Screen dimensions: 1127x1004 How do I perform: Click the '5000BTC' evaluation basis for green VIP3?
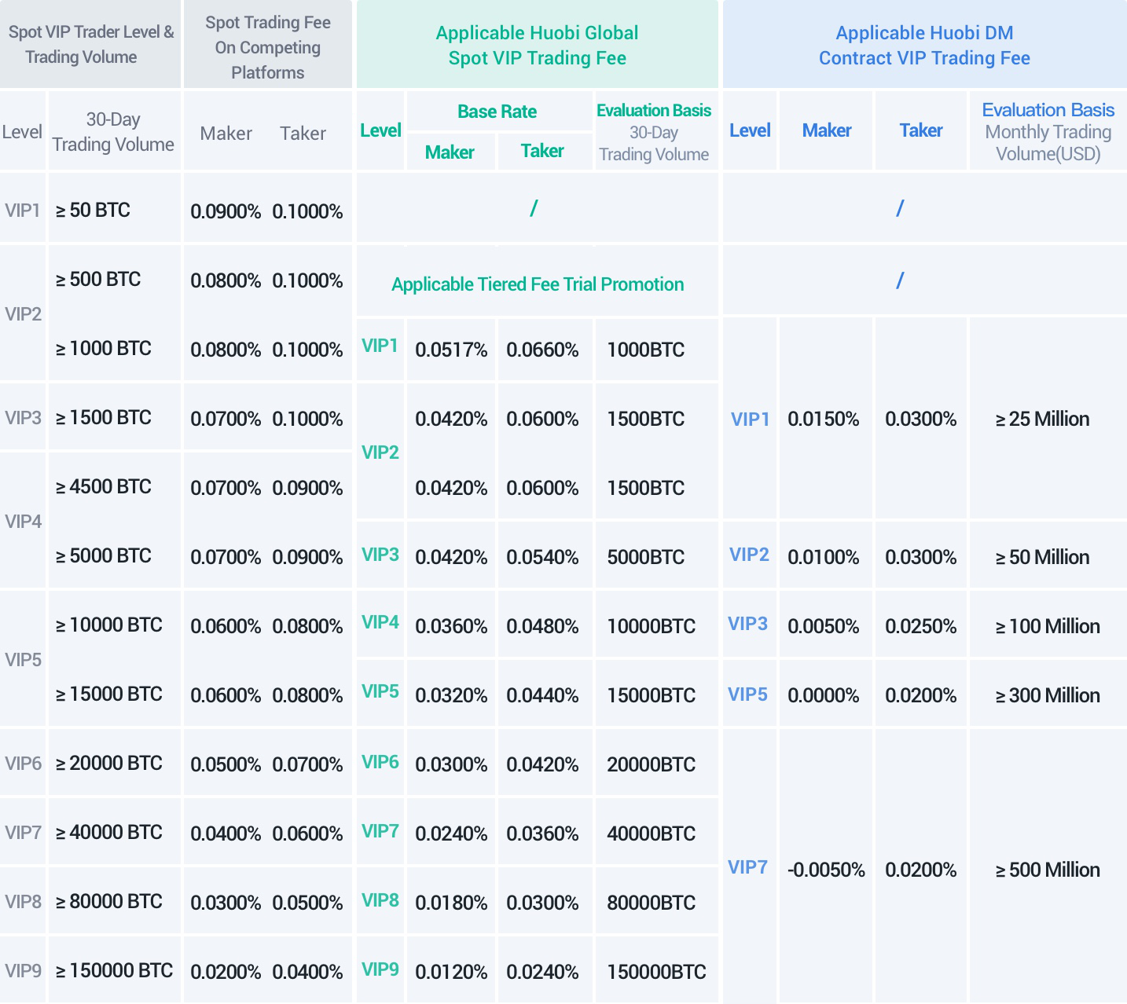tap(646, 557)
